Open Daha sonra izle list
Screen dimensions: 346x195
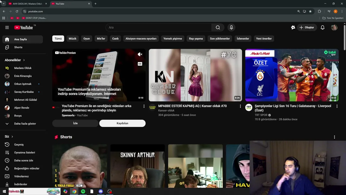point(23,160)
